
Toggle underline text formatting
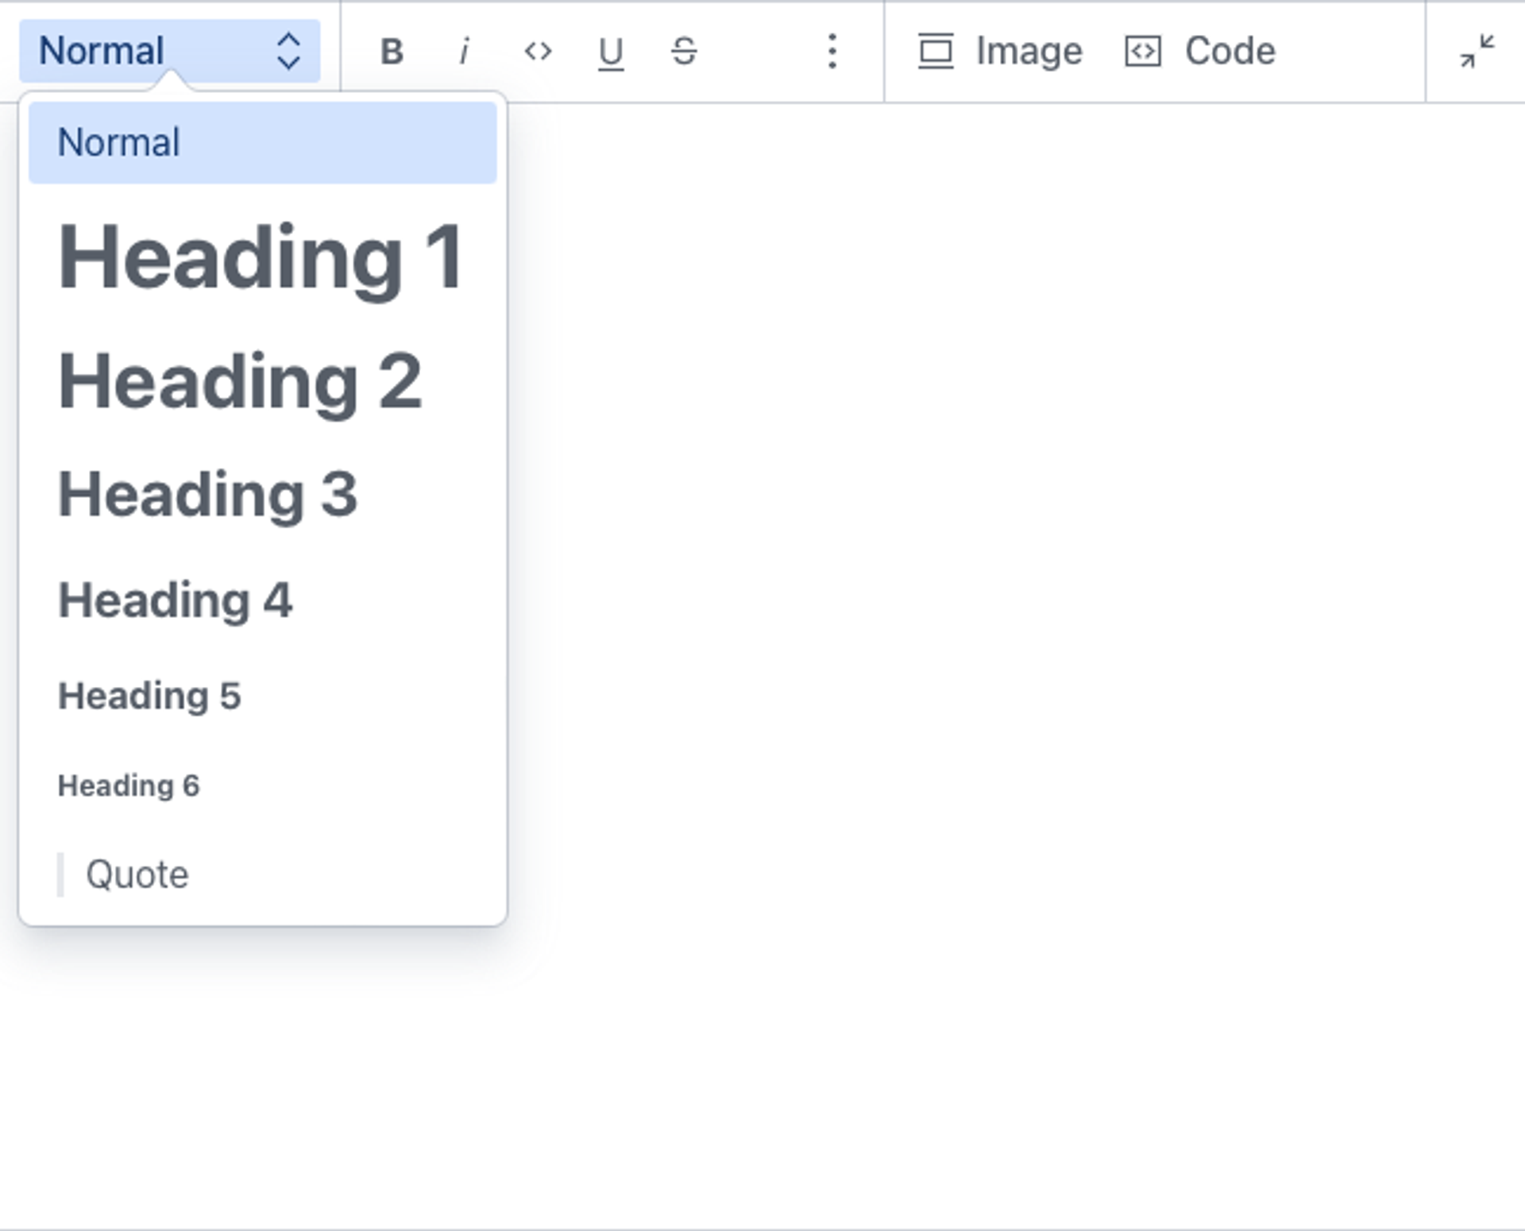point(610,52)
